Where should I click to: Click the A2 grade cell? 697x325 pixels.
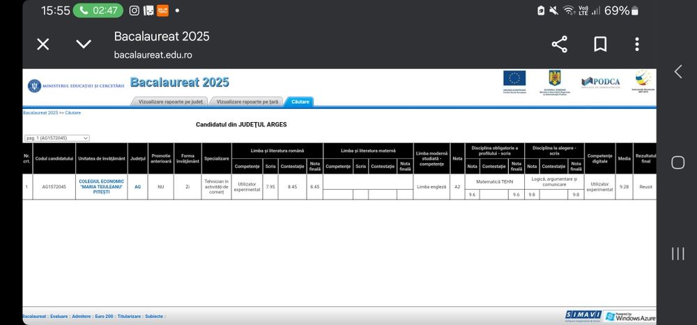(457, 187)
